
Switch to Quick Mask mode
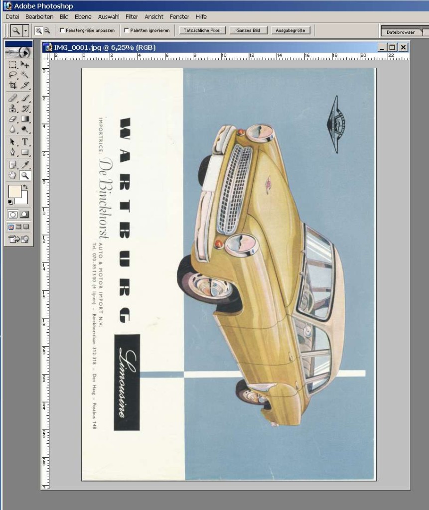[24, 214]
